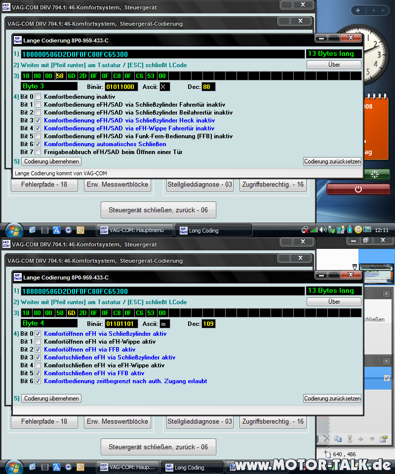Select highlighted byte cell '6D' in the Byte 4 window
Screen dimensions: 395x474
[72, 313]
